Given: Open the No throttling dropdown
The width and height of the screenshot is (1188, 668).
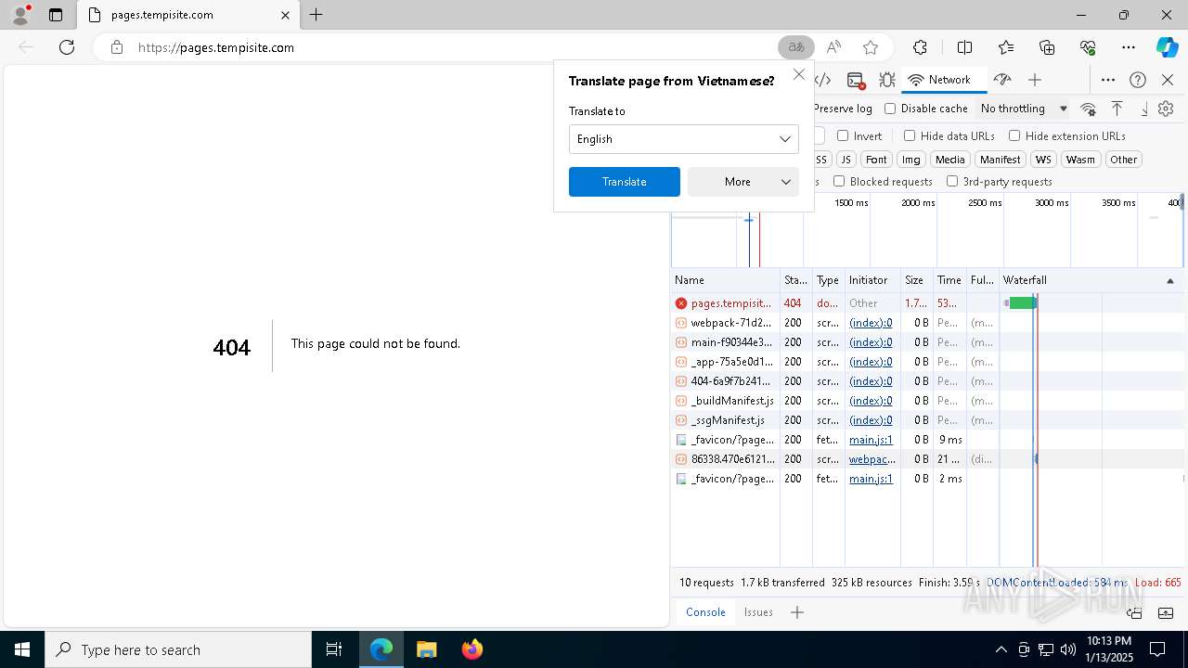Looking at the screenshot, I should 1024,109.
